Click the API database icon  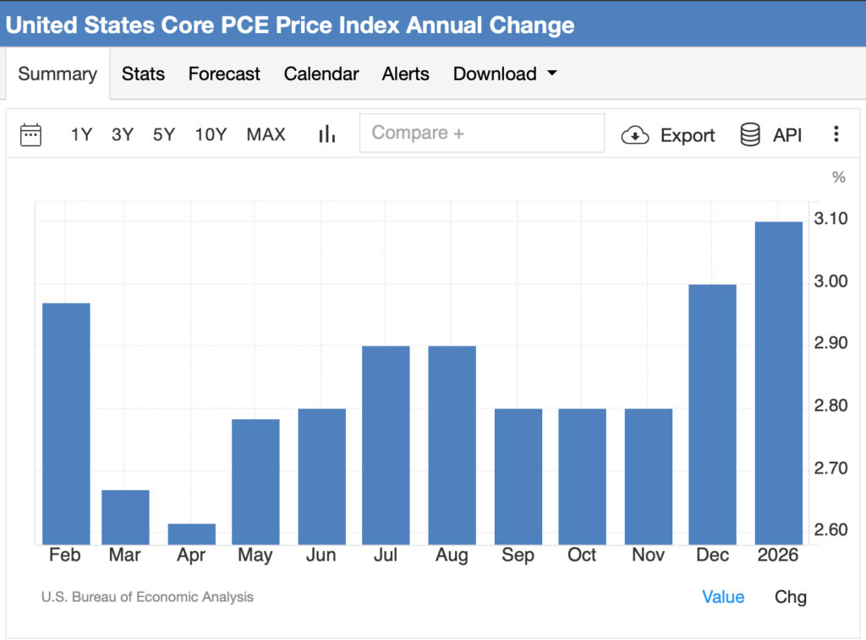tap(750, 135)
